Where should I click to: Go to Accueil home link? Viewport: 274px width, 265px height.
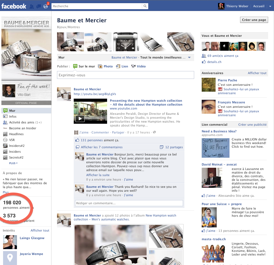(x=259, y=6)
